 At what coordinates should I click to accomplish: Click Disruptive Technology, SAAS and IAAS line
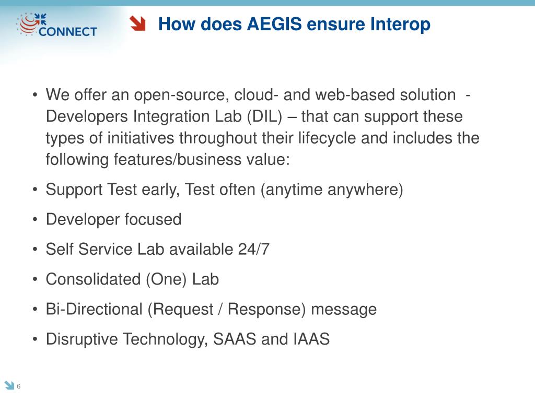[x=188, y=339]
